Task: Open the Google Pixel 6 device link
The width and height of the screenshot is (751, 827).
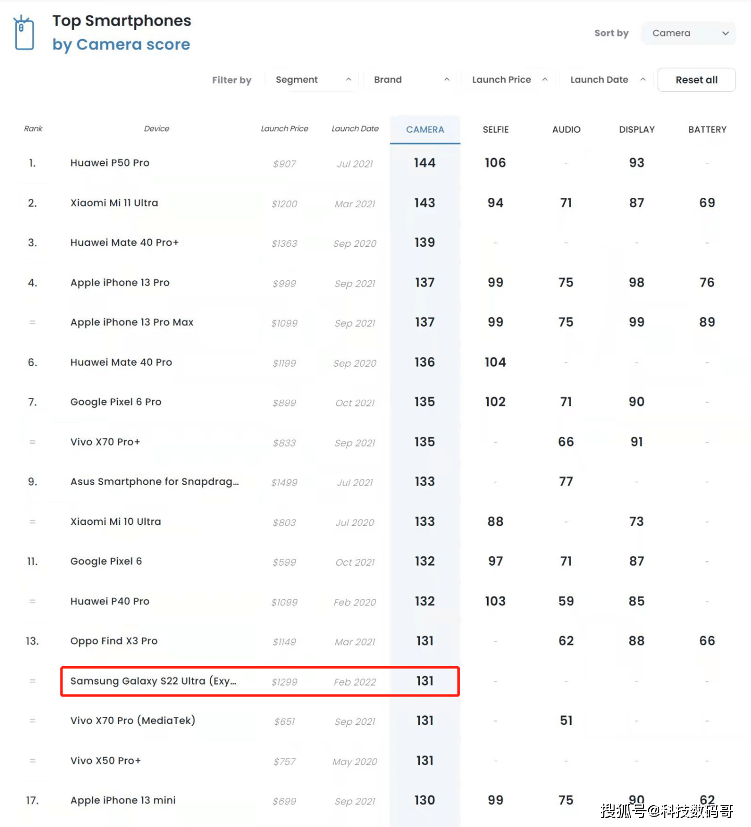Action: point(106,561)
